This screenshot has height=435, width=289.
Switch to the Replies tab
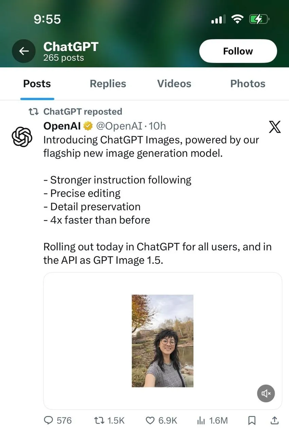point(108,84)
